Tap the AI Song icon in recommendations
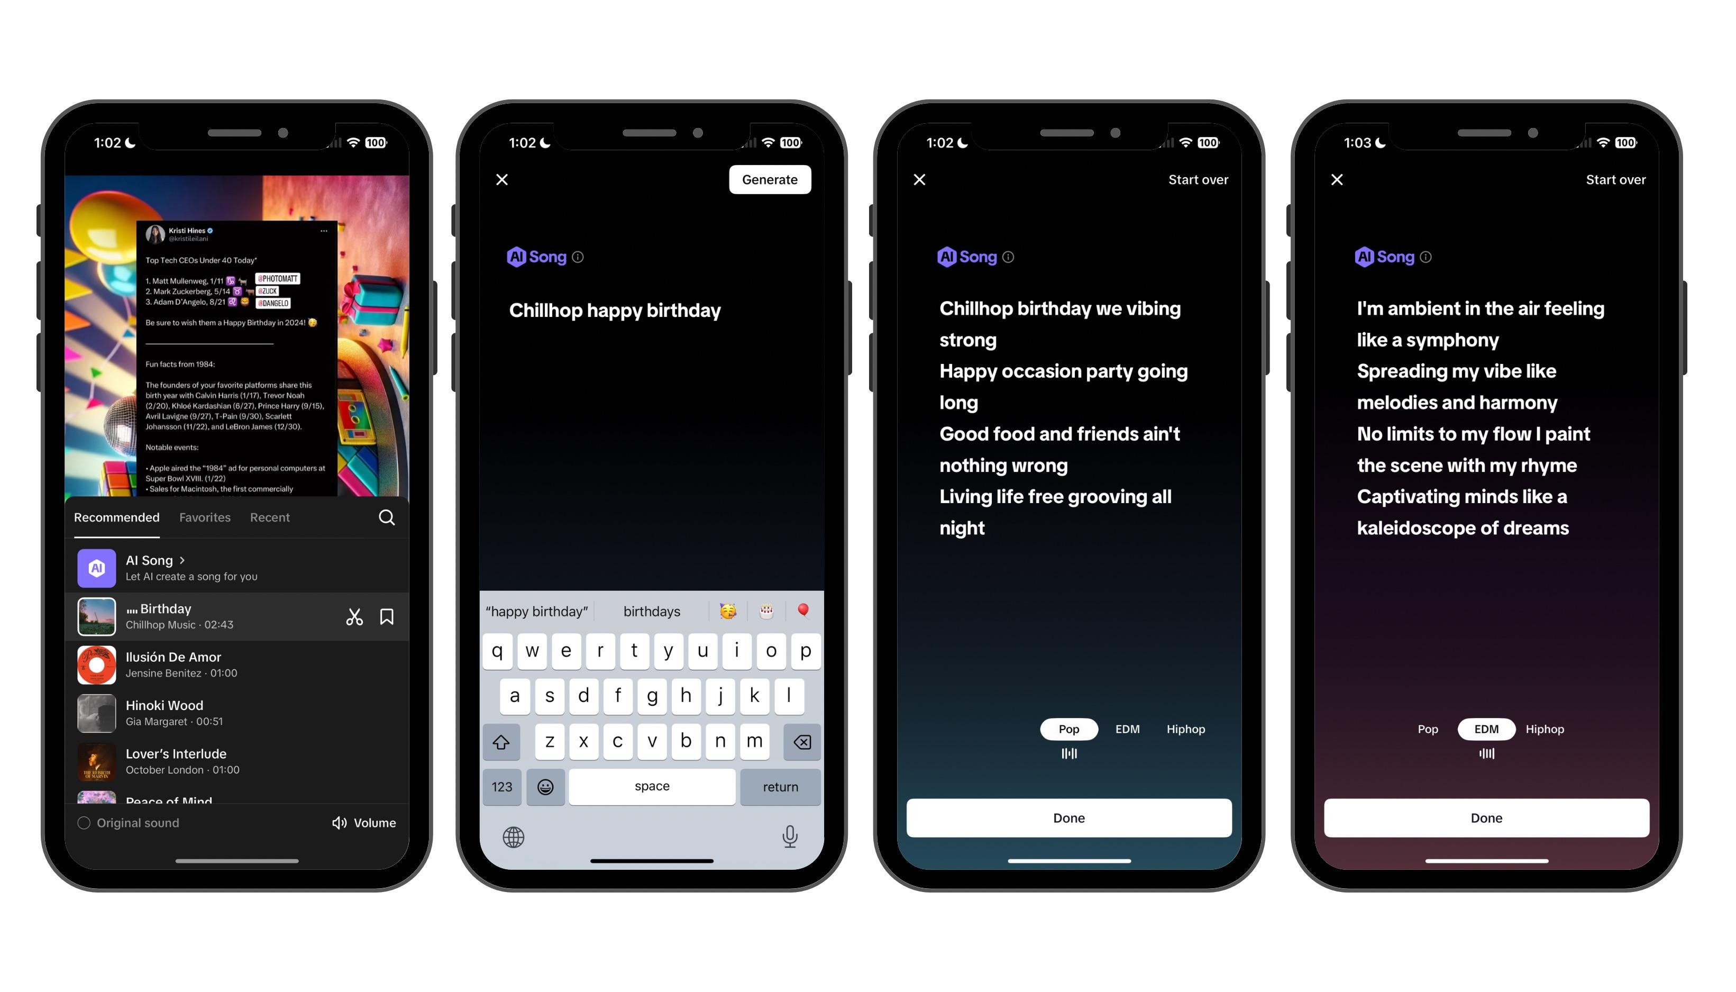The image size is (1736, 992). [94, 568]
